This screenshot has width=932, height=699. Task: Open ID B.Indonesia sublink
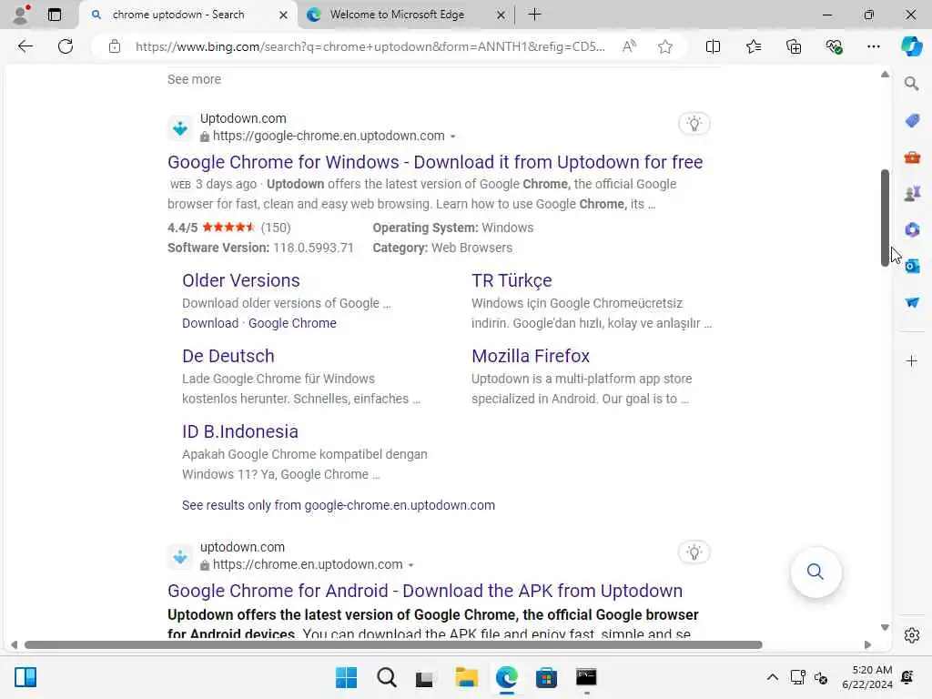tap(240, 431)
